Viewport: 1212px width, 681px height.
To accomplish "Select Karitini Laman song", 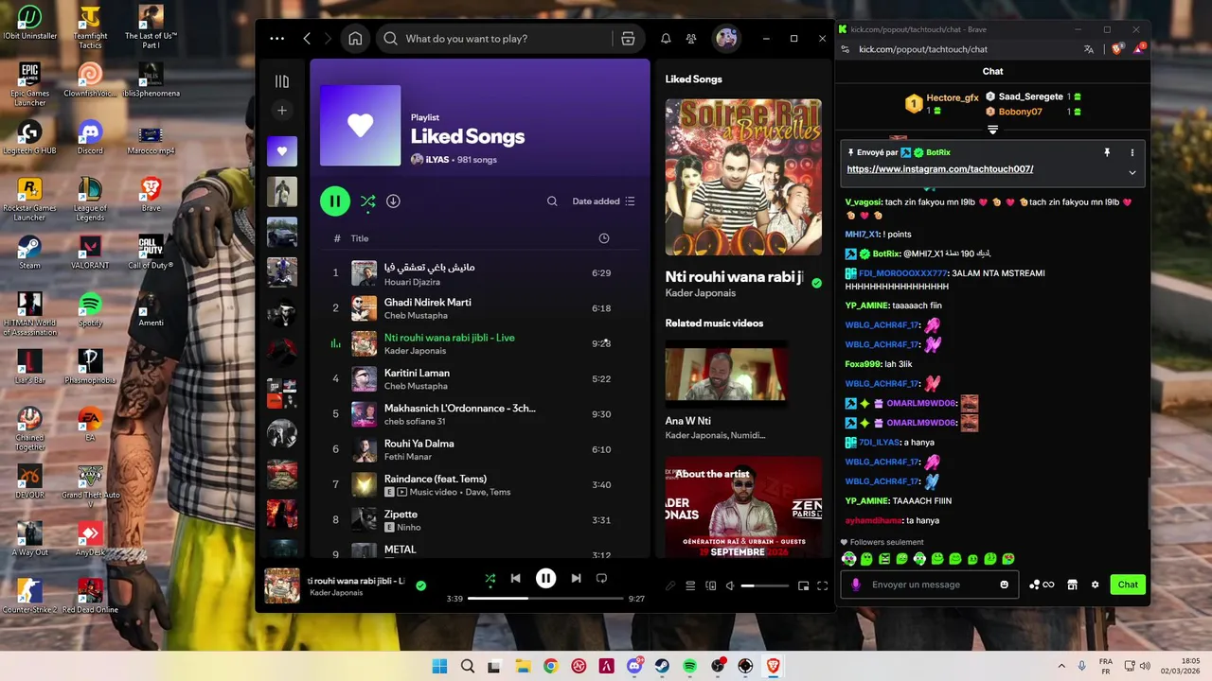I will 417,373.
